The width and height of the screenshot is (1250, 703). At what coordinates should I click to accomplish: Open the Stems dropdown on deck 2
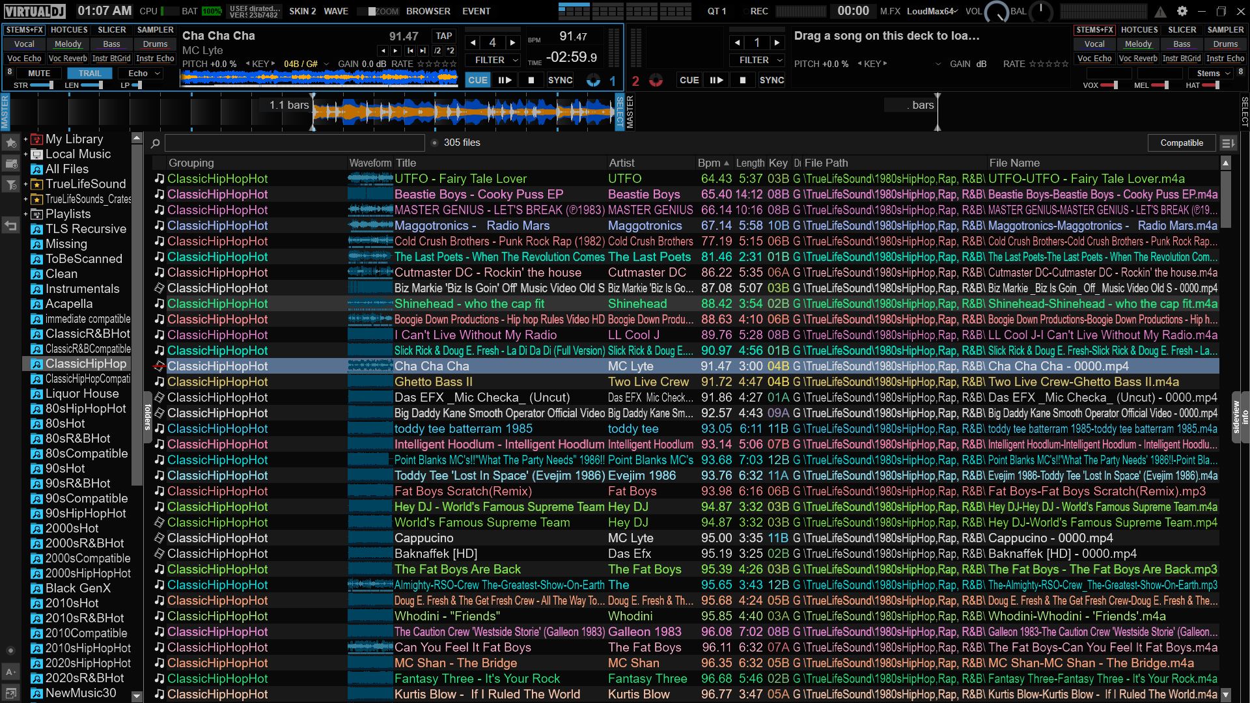1210,74
